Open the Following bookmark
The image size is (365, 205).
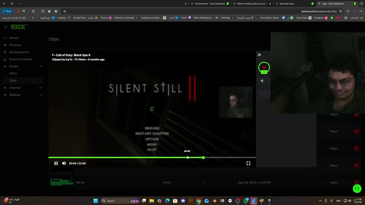[x=228, y=18]
